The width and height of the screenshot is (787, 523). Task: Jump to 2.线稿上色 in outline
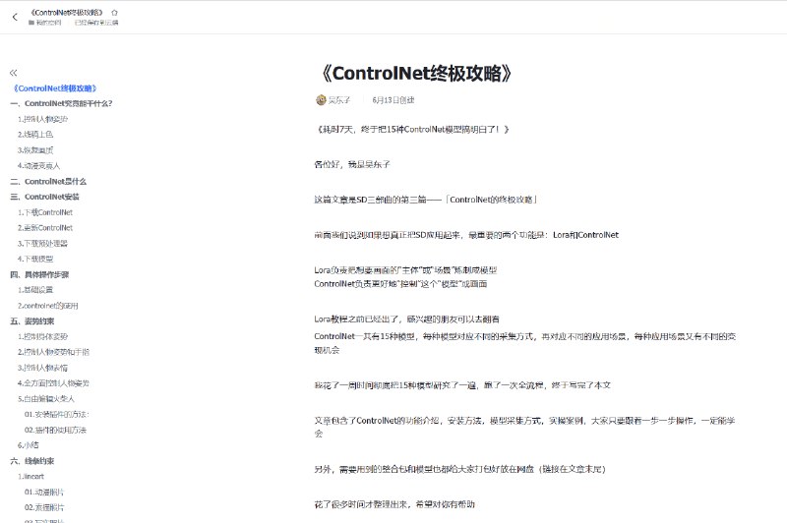pos(35,135)
